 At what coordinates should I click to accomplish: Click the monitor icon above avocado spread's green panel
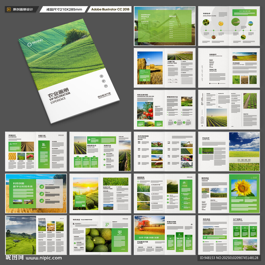(x=120, y=232)
